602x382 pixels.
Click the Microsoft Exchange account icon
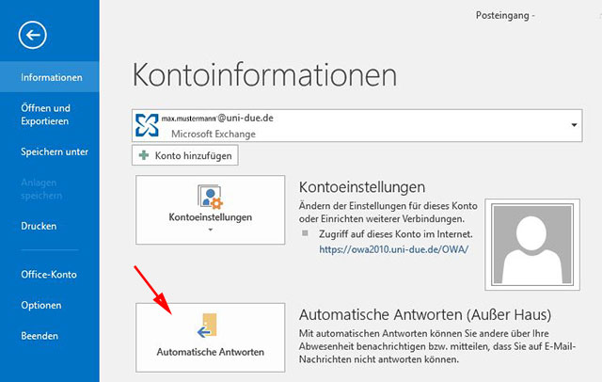click(x=149, y=126)
